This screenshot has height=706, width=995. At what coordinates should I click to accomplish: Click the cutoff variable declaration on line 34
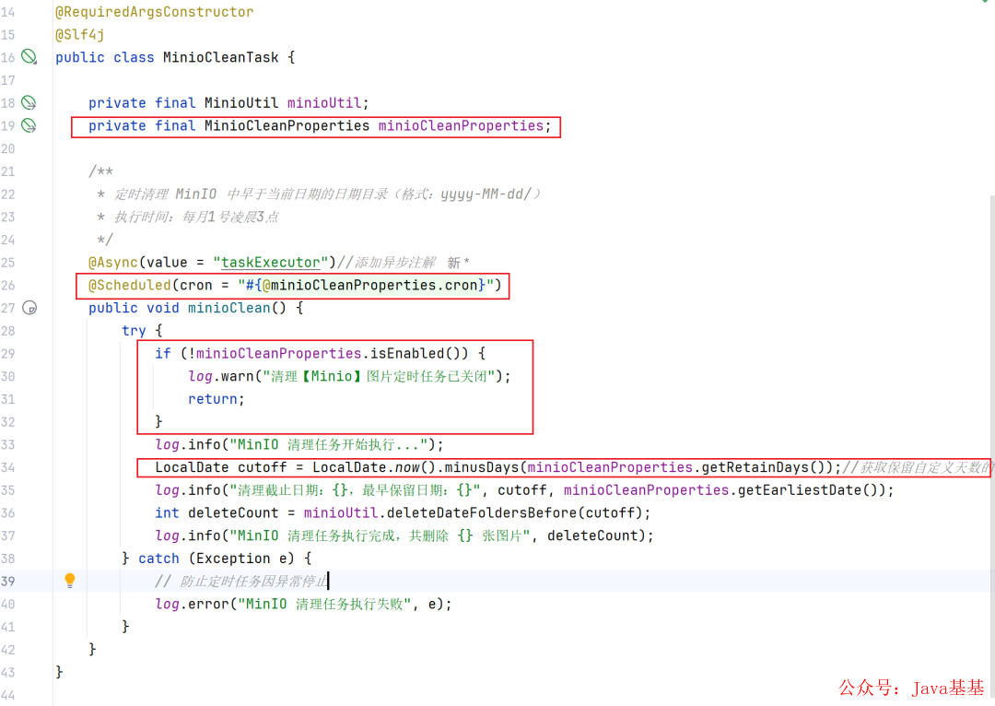point(262,468)
